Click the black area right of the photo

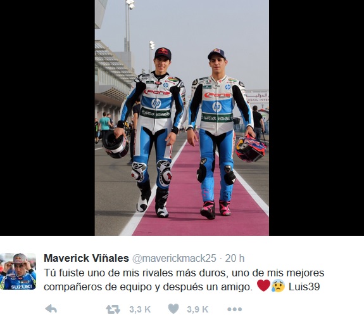click(x=317, y=118)
